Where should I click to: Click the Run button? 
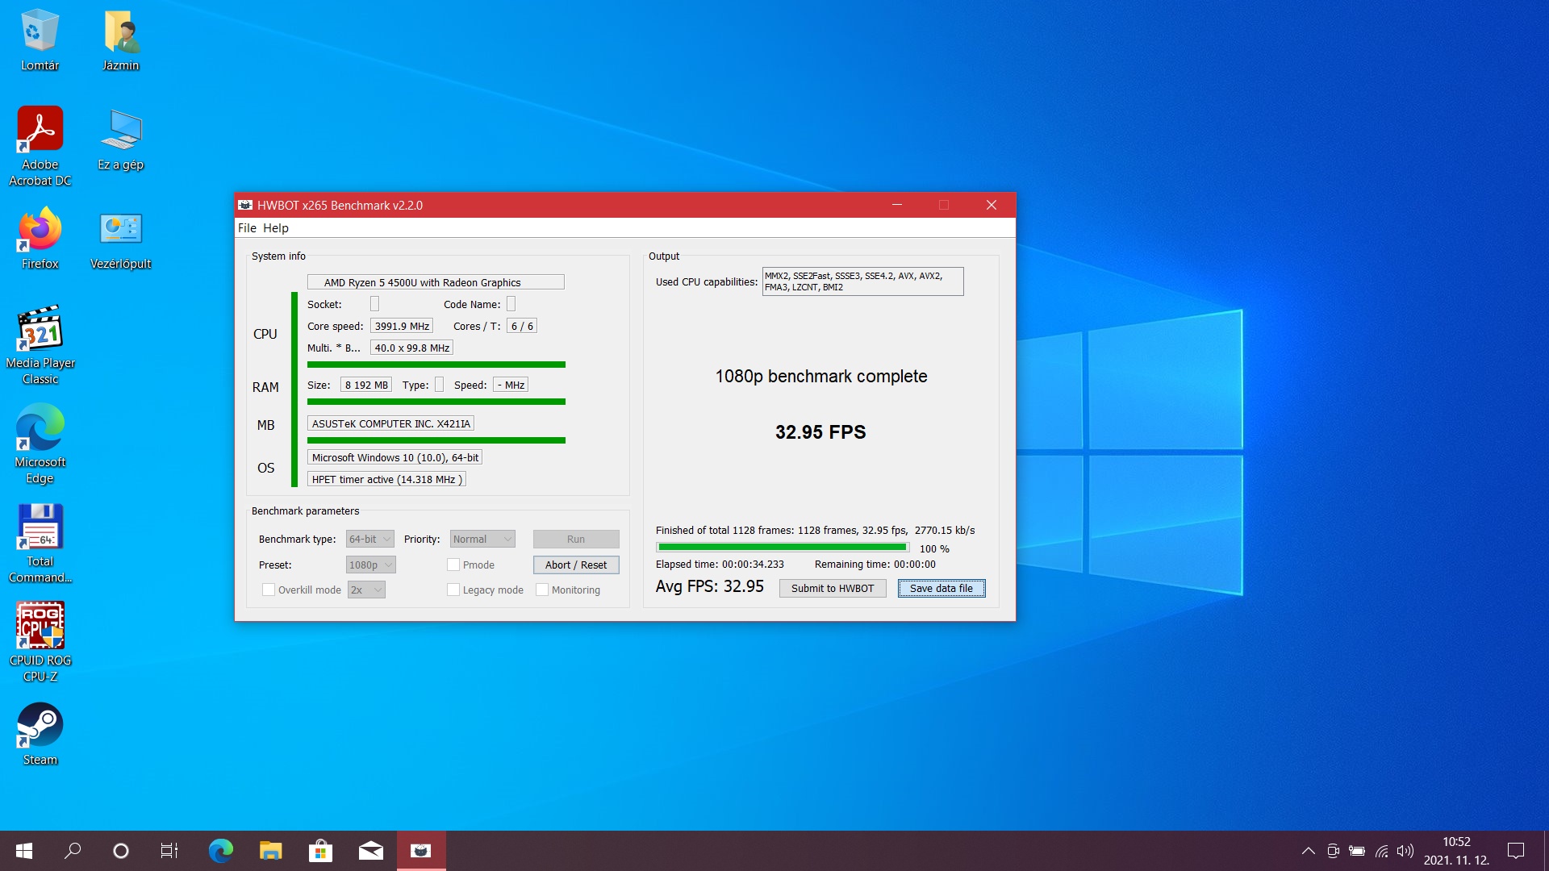coord(576,539)
